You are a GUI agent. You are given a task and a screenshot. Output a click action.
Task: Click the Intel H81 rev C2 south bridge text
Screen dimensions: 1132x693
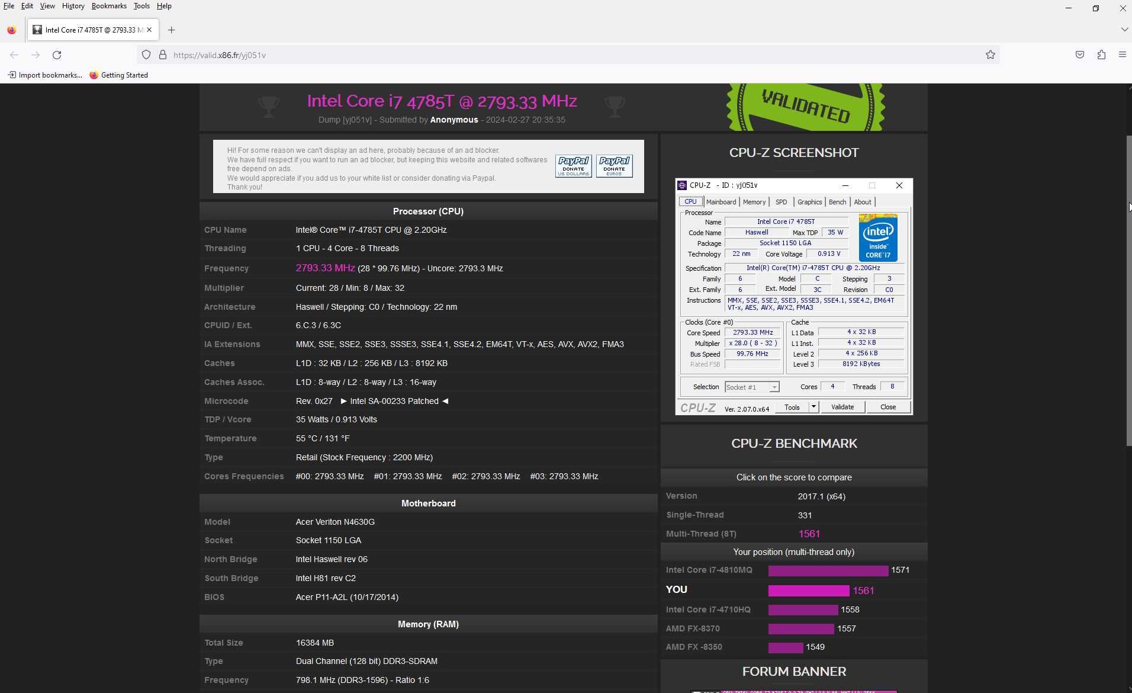tap(326, 578)
